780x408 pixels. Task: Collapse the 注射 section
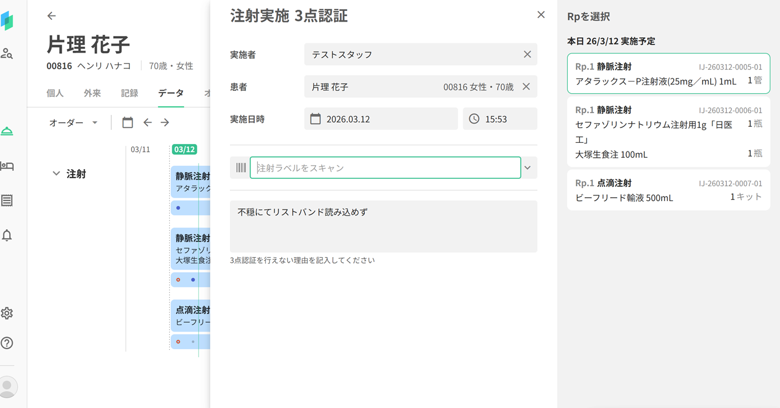56,174
